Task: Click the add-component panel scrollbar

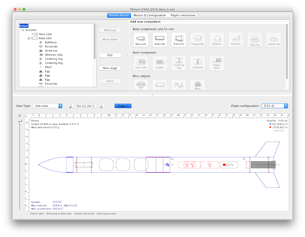Action: point(287,52)
